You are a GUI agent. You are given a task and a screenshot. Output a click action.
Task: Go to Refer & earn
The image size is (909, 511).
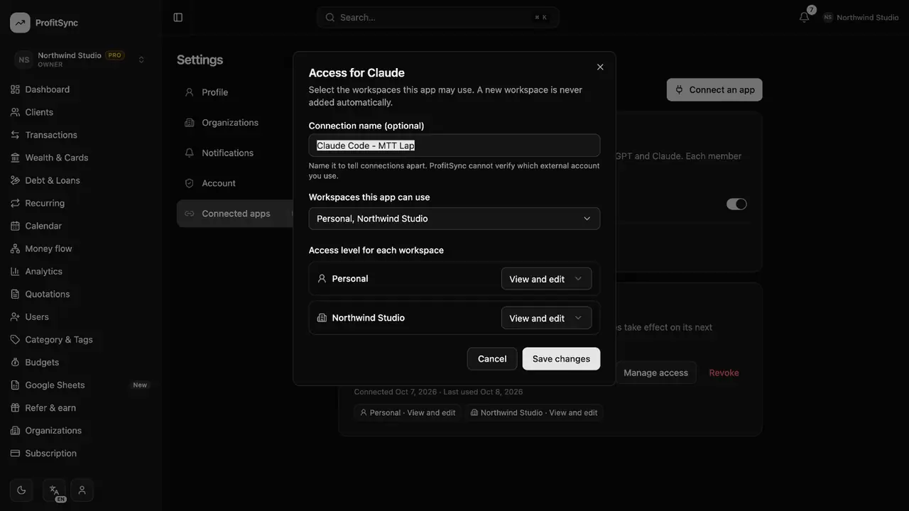[x=80, y=407]
